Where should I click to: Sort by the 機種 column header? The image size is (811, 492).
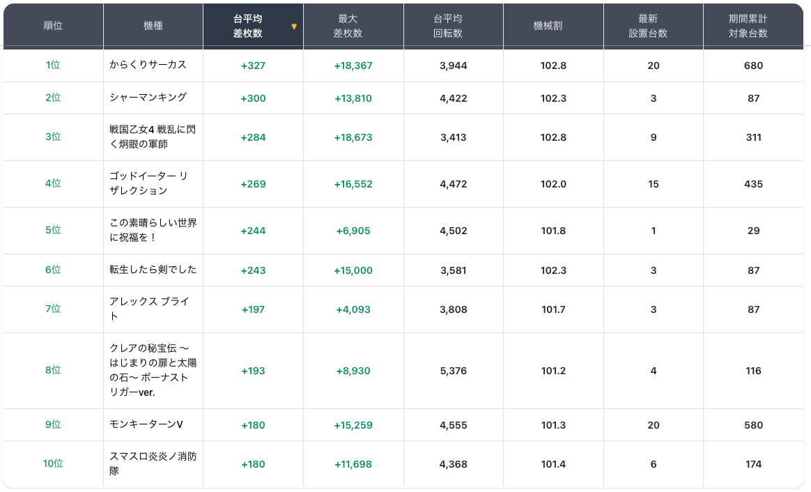[x=153, y=26]
